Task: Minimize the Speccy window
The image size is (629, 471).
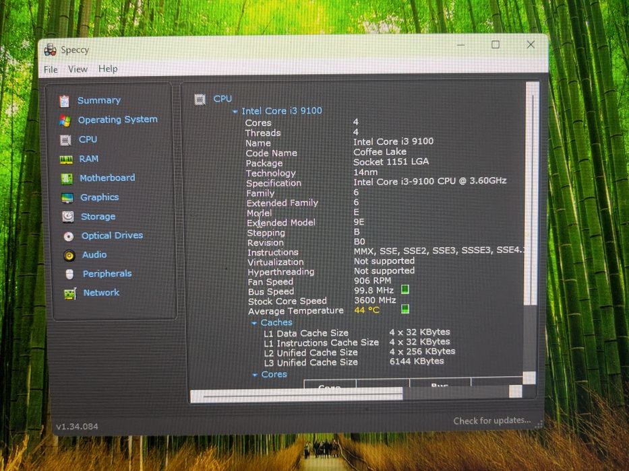Action: click(x=460, y=45)
